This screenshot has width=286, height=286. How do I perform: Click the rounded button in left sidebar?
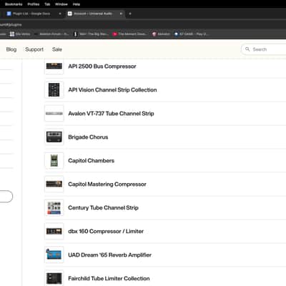pos(6,197)
